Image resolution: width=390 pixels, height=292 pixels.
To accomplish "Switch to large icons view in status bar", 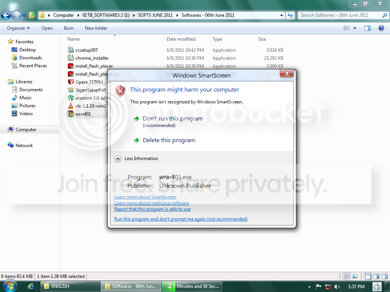I will coord(355,276).
